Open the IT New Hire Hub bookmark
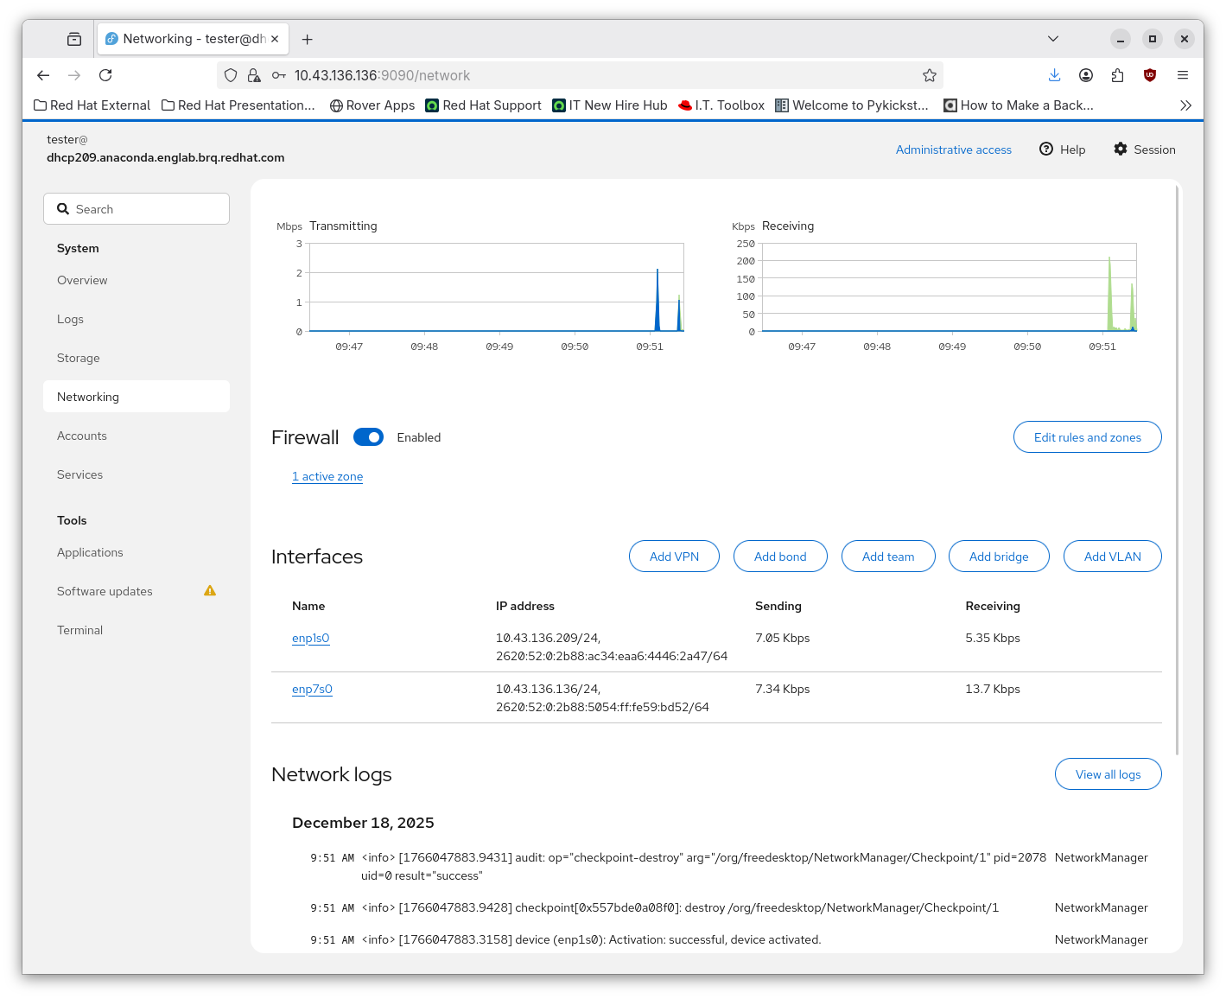Viewport: 1226px width, 999px height. click(610, 105)
